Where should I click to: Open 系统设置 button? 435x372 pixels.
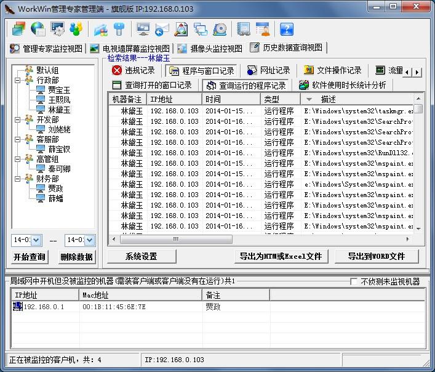click(x=142, y=256)
